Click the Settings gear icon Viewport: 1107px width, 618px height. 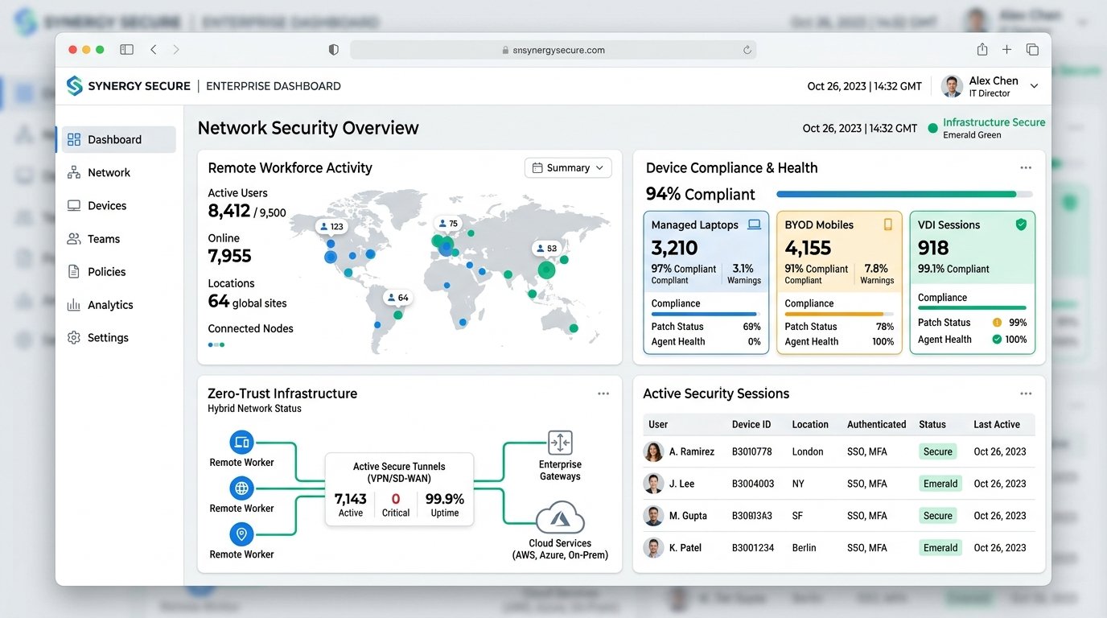[x=74, y=338]
